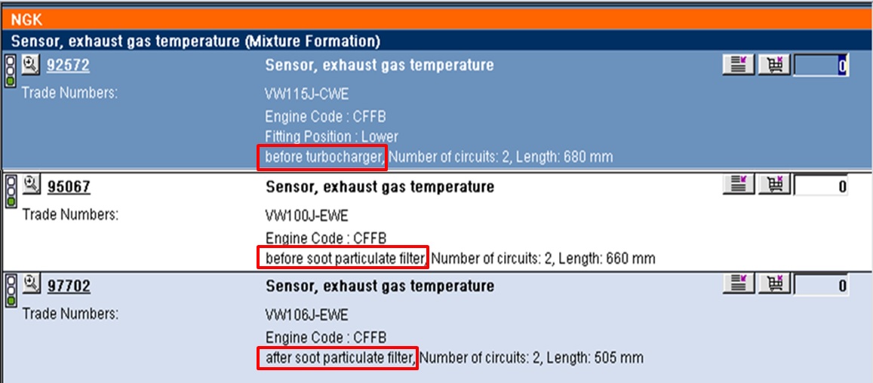Add part 92572 to shopping cart
The image size is (873, 383).
pyautogui.click(x=773, y=66)
